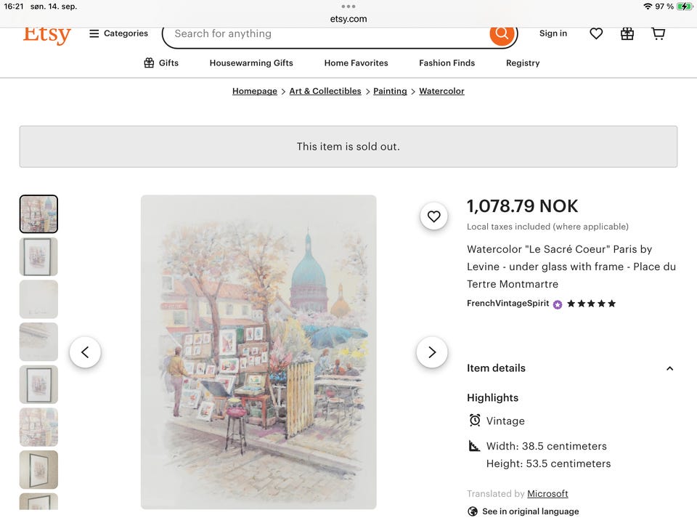Open favorites via the heart icon in header
Image resolution: width=697 pixels, height=523 pixels.
click(595, 33)
